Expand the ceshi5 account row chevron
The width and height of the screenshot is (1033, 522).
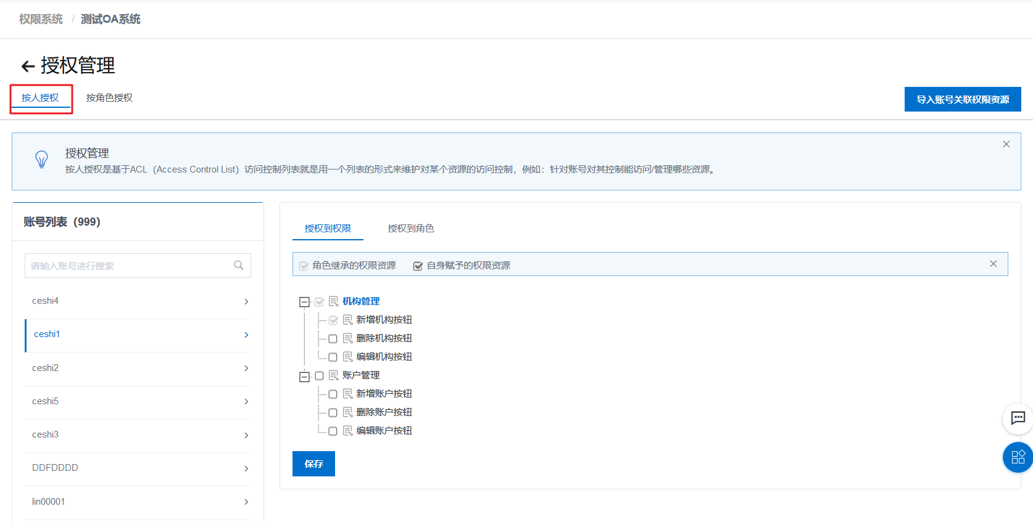point(246,401)
